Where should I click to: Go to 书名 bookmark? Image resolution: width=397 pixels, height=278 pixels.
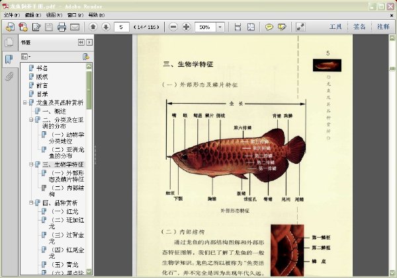click(42, 68)
